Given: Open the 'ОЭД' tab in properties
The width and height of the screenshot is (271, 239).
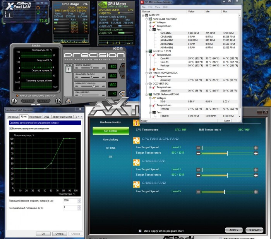Looking at the screenshot, I should tap(46, 117).
